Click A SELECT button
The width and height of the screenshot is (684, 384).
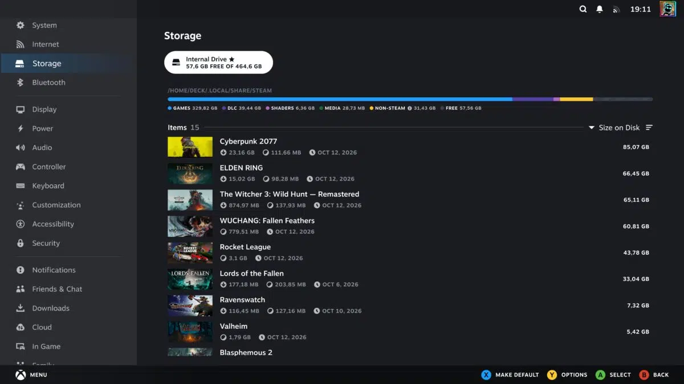[613, 375]
